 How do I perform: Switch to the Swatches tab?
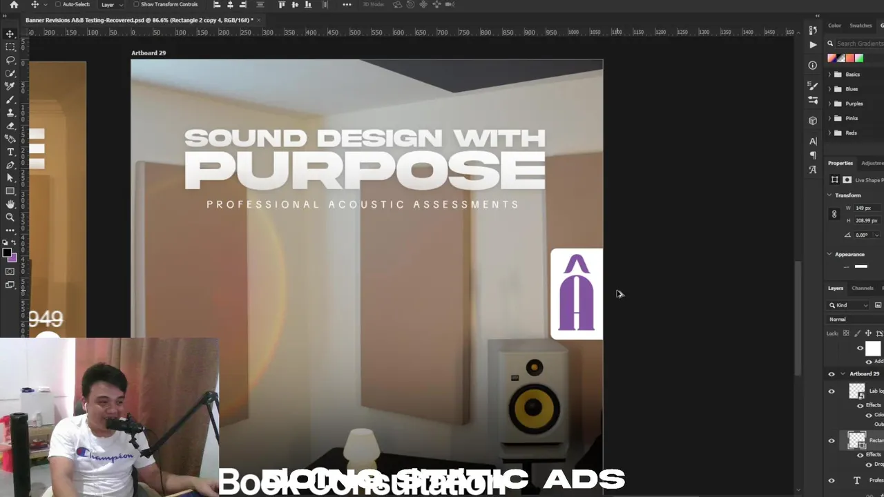point(861,26)
